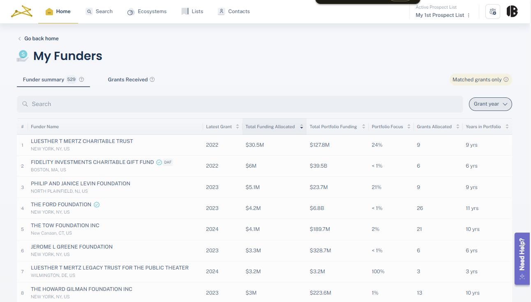This screenshot has height=302, width=531.
Task: Click the info icon beside Grants Received
Action: point(152,80)
